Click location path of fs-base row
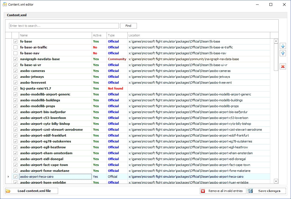This screenshot has width=291, height=199. click(199, 41)
